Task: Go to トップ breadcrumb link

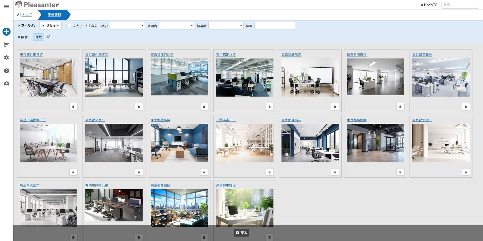Action: tap(27, 15)
